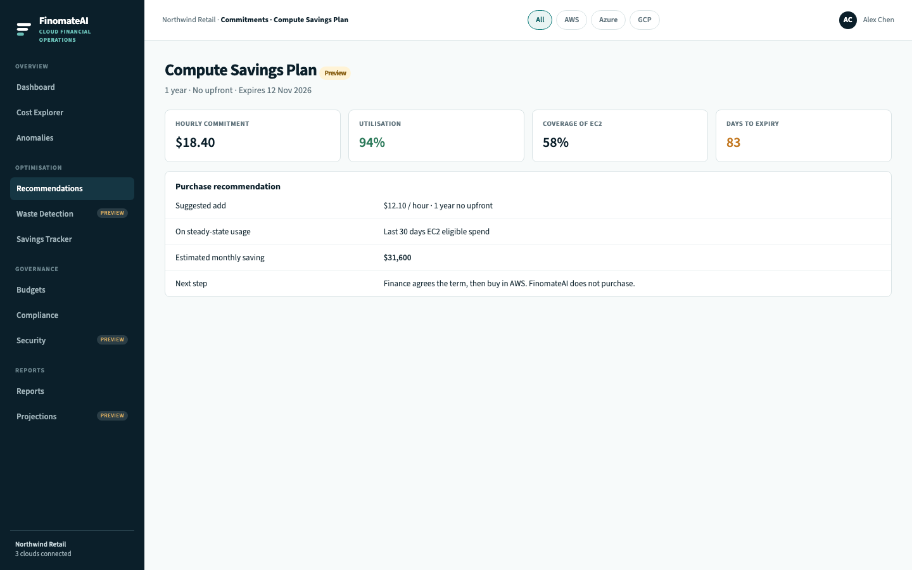This screenshot has height=570, width=912.
Task: Click the 58% coverage value
Action: 555,143
